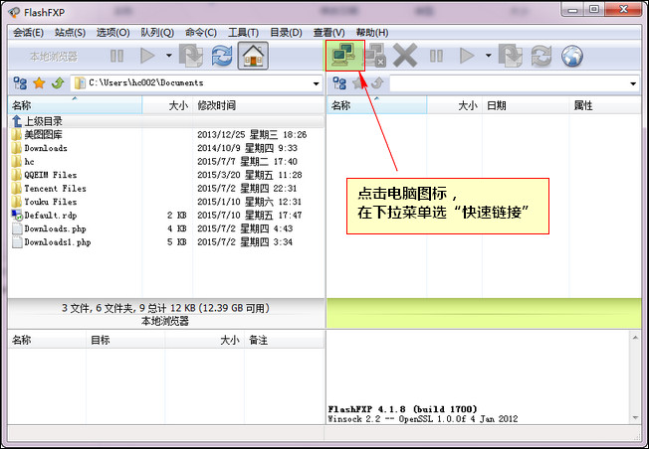Sort local files by 大小 column
Screen dimensions: 649x449
167,105
